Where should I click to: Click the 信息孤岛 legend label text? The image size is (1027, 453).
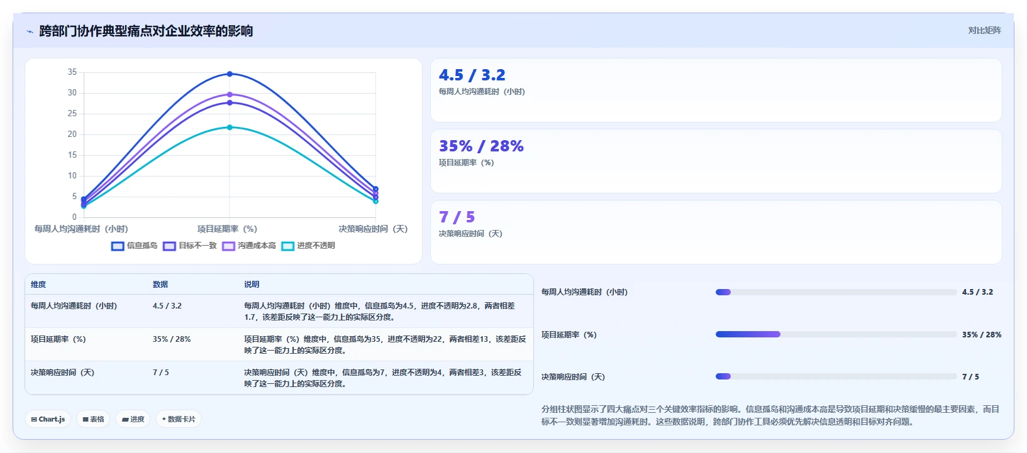(142, 246)
